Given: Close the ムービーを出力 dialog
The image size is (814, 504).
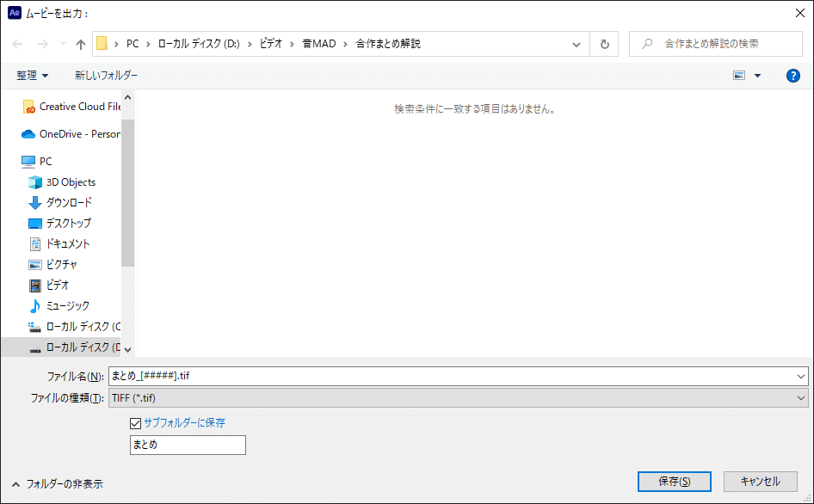Looking at the screenshot, I should coord(800,14).
